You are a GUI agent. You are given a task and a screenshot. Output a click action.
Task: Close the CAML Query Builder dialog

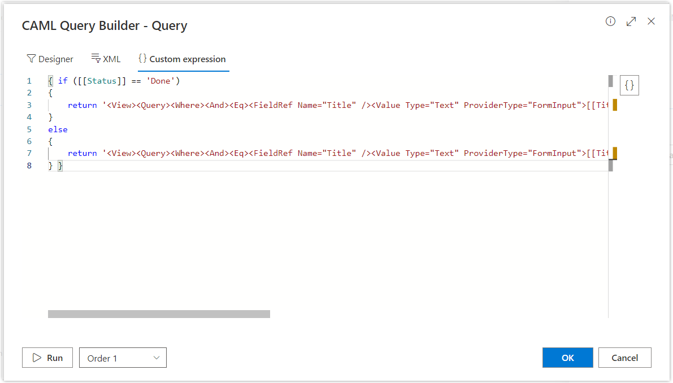[x=651, y=21]
